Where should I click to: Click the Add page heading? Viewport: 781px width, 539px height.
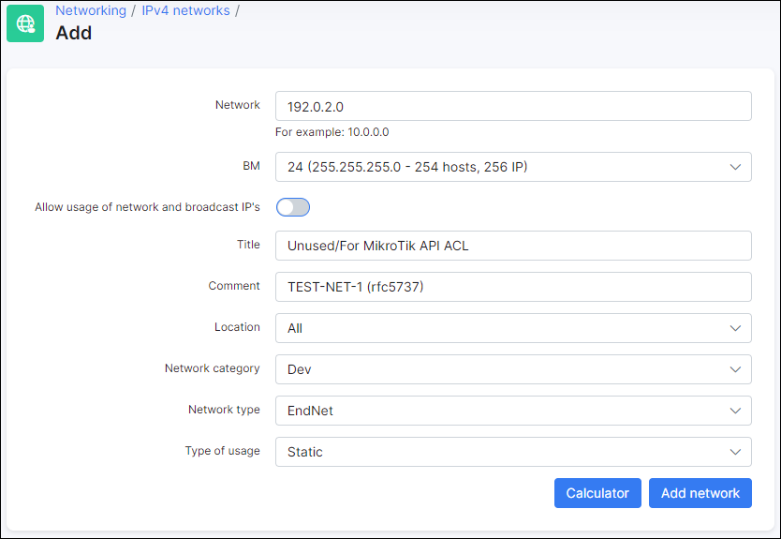[74, 33]
